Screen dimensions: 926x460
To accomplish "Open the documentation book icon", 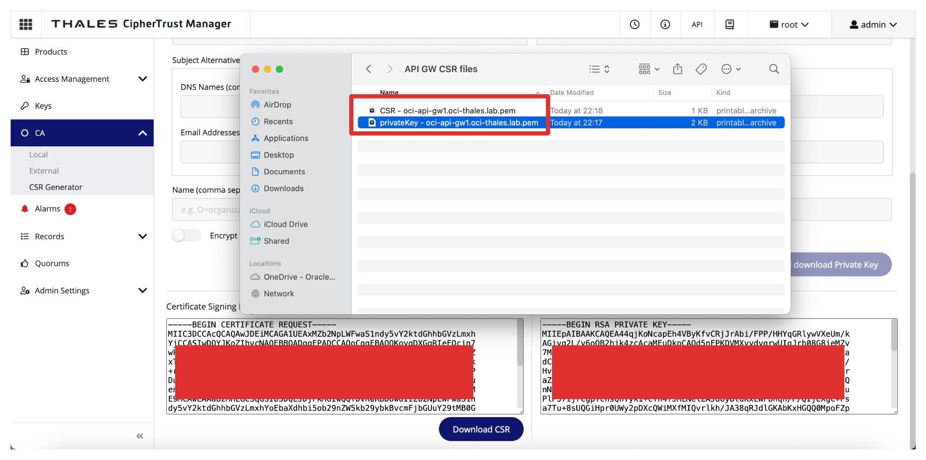I will point(730,24).
